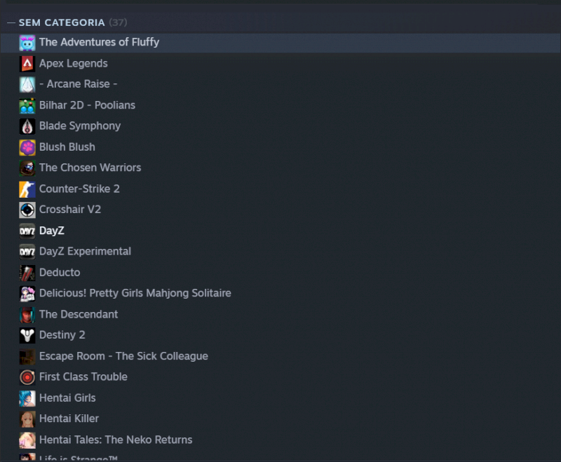561x462 pixels.
Task: Click the Pretty Girls Mahjong Solitaire icon
Action: point(27,294)
